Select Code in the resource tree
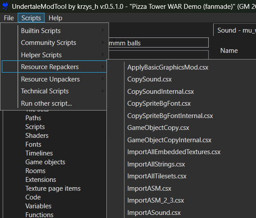The height and width of the screenshot is (218, 256). coord(33,197)
